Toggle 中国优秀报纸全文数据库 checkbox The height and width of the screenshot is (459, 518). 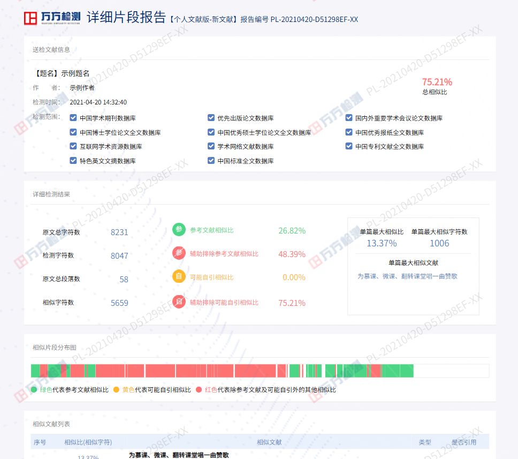(349, 132)
